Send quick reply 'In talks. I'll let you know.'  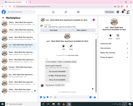coord(57,76)
